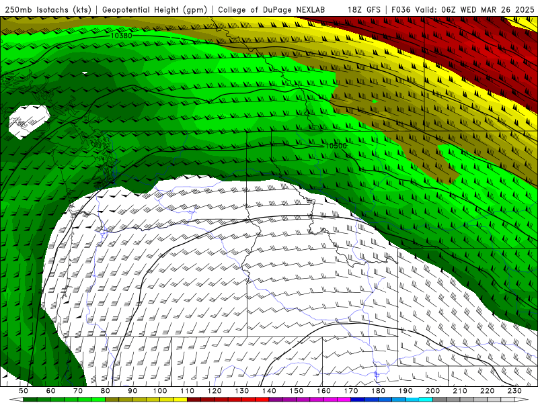538x403 pixels.
Task: Click the 200 value on the color scale
Action: click(x=432, y=391)
